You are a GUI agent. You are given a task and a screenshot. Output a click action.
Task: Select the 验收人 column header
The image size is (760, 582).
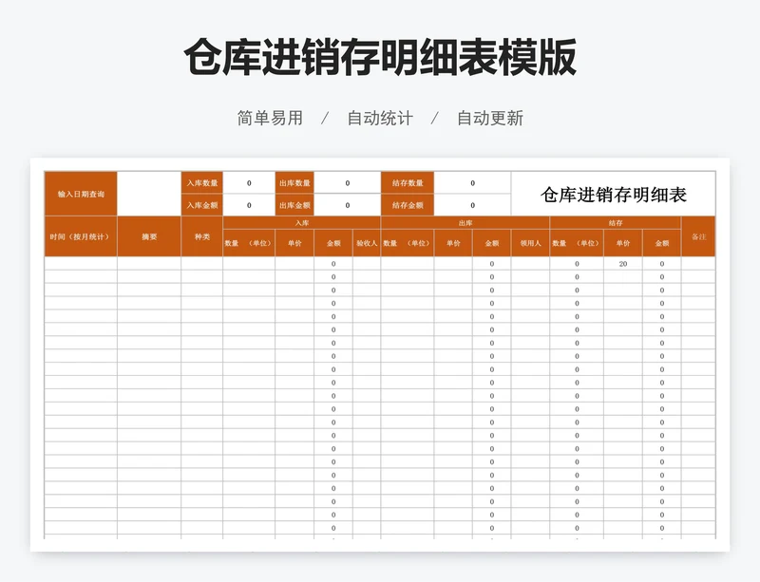pyautogui.click(x=367, y=243)
